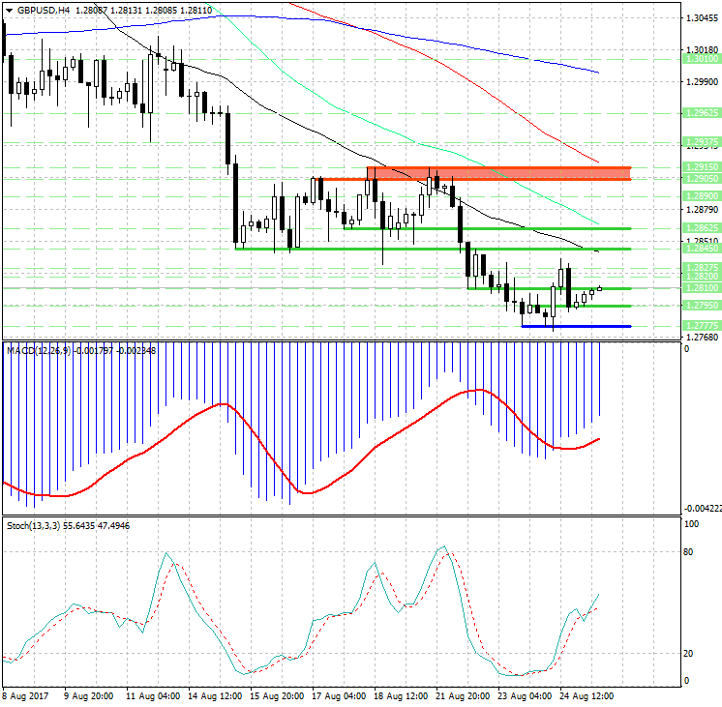Click the Stochastic 80 level label
The height and width of the screenshot is (707, 722).
coord(690,553)
